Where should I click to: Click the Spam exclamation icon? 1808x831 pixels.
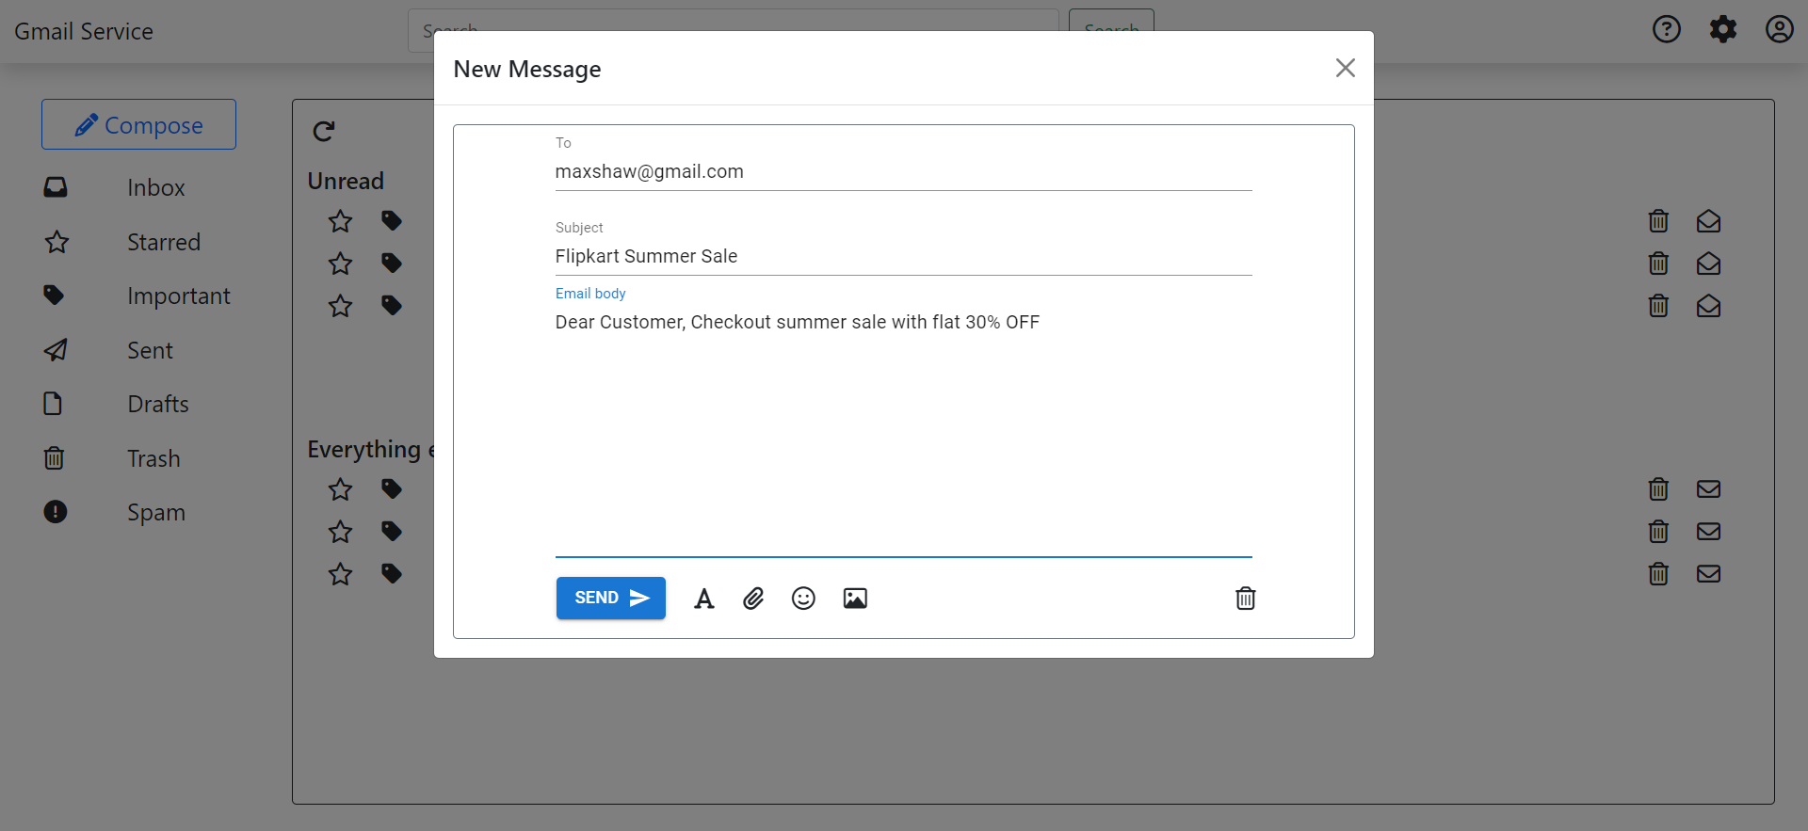click(56, 512)
